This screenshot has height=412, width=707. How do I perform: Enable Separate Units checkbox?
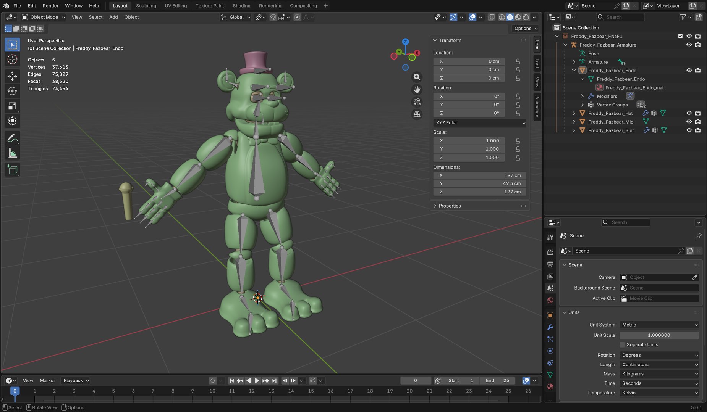pyautogui.click(x=622, y=344)
